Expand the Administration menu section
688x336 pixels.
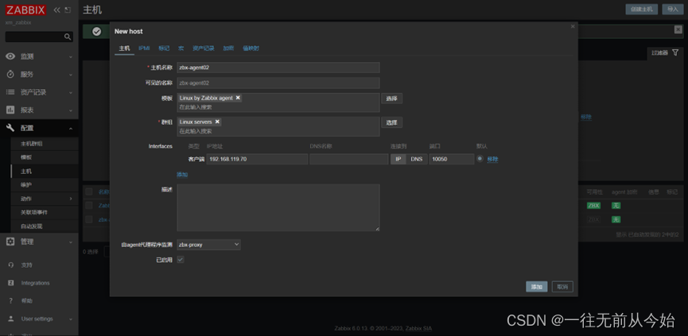(x=71, y=241)
